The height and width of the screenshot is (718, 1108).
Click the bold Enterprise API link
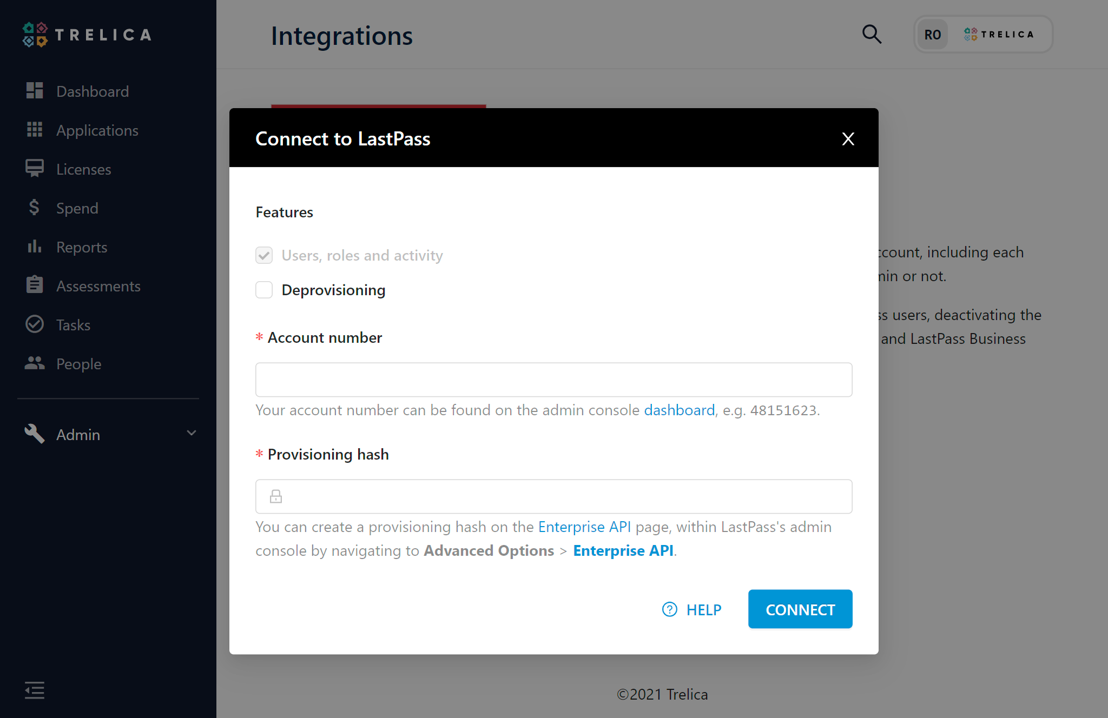[623, 550]
